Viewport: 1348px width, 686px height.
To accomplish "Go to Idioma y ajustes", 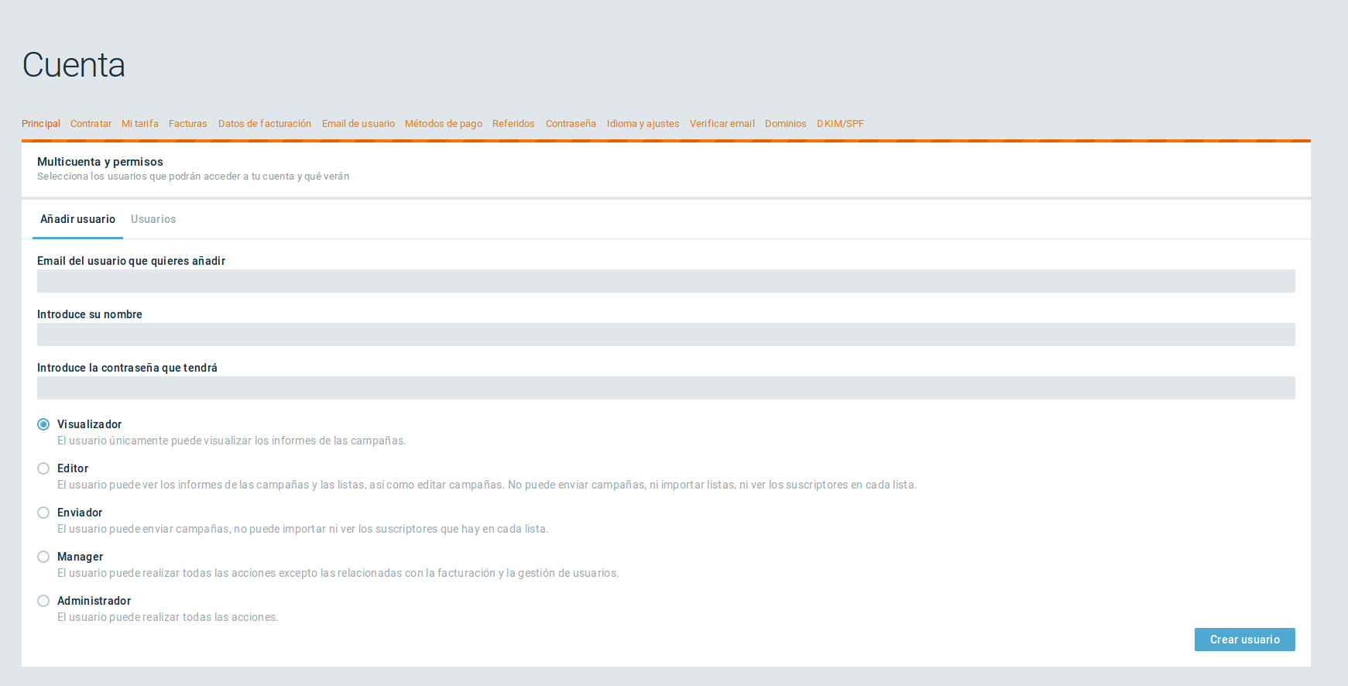I will click(643, 124).
